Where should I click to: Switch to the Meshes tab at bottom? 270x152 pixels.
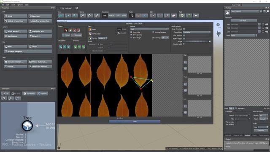pyautogui.click(x=247, y=135)
